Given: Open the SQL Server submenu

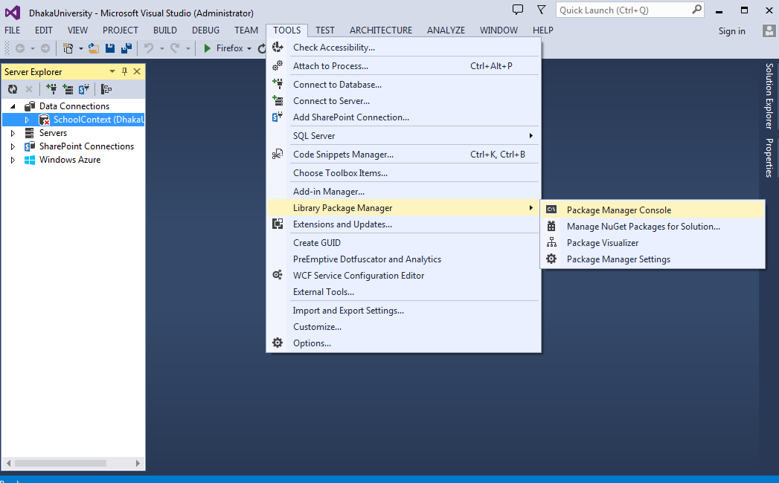Looking at the screenshot, I should point(403,135).
